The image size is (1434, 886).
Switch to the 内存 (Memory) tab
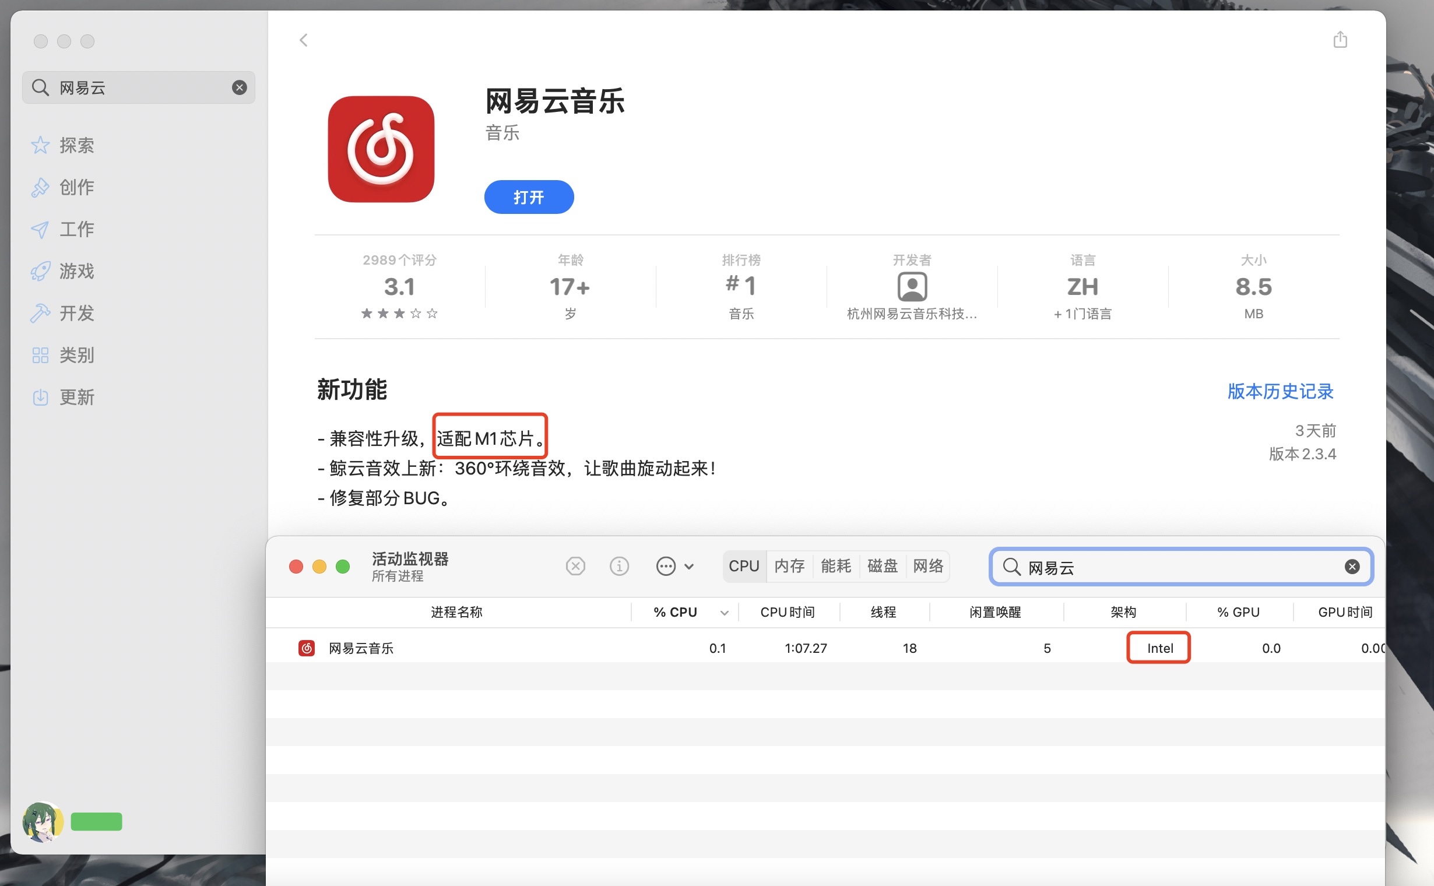tap(789, 566)
